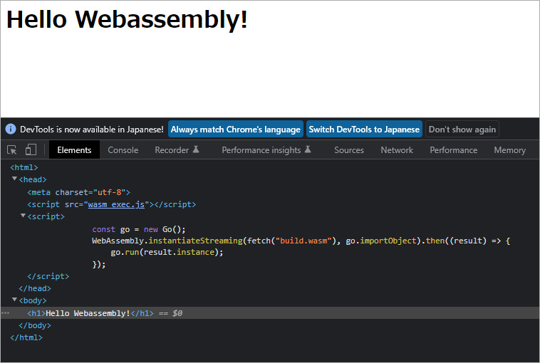This screenshot has height=363, width=540.
Task: Switch to the Sources tab
Action: 349,150
